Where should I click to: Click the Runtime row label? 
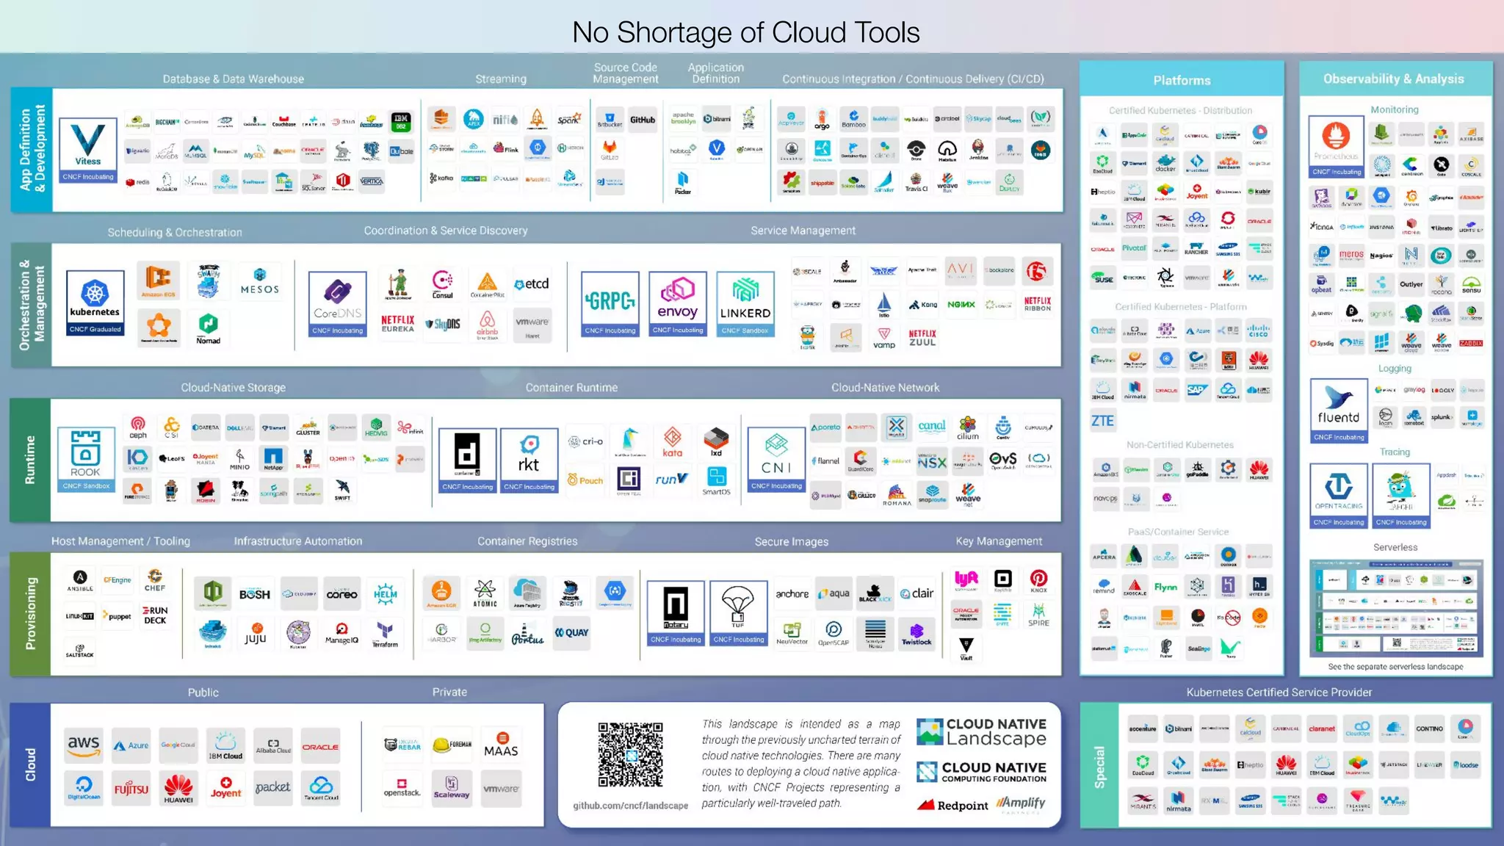coord(30,460)
